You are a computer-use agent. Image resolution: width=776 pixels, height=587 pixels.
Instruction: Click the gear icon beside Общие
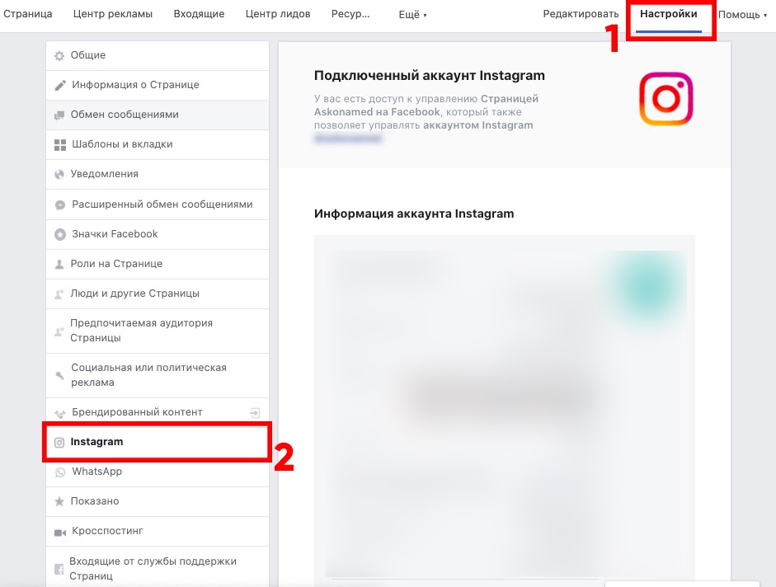click(59, 55)
